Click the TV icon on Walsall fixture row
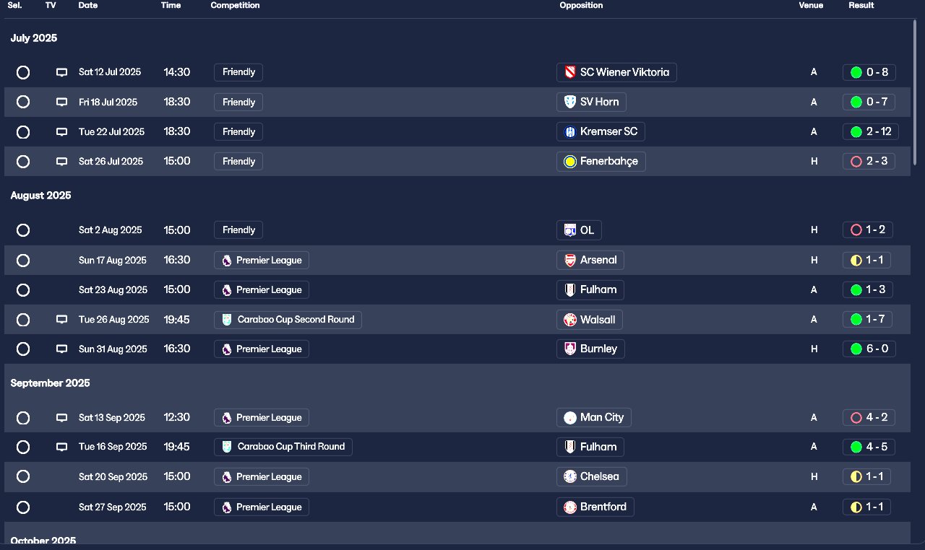This screenshot has height=550, width=925. 62,319
